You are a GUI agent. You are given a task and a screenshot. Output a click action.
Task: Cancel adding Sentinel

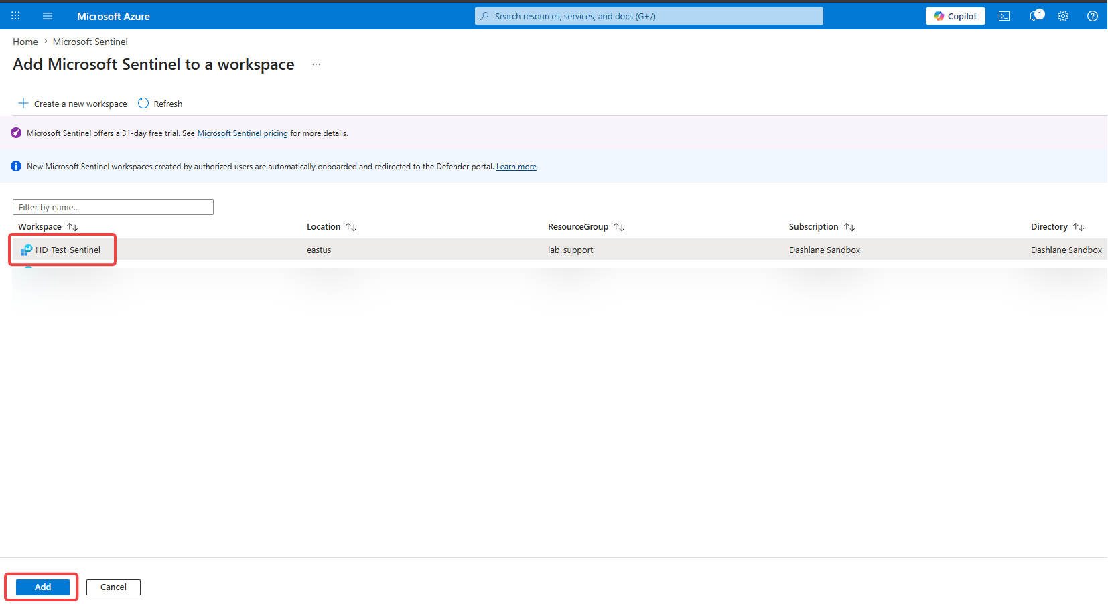coord(113,587)
